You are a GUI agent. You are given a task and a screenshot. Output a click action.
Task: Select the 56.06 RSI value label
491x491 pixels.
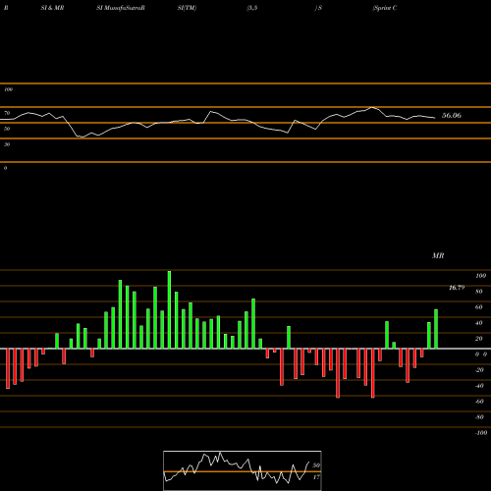point(452,115)
